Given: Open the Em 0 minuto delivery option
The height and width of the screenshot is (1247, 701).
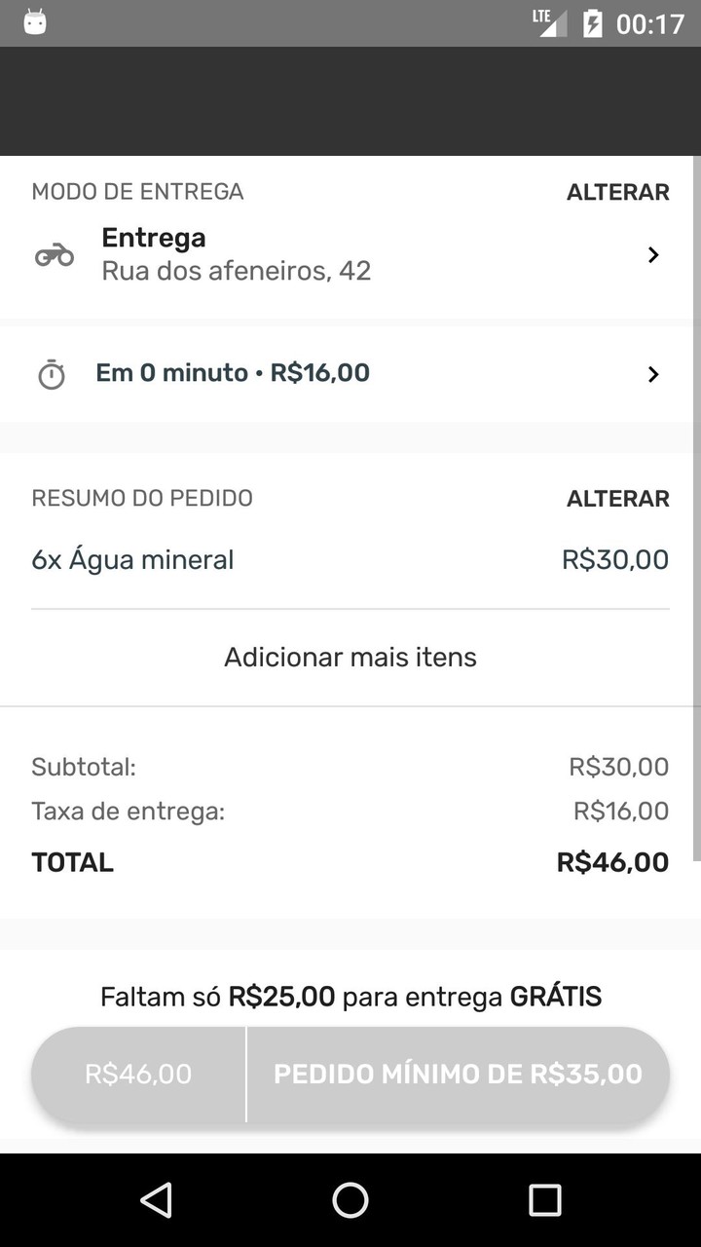Looking at the screenshot, I should [x=233, y=373].
